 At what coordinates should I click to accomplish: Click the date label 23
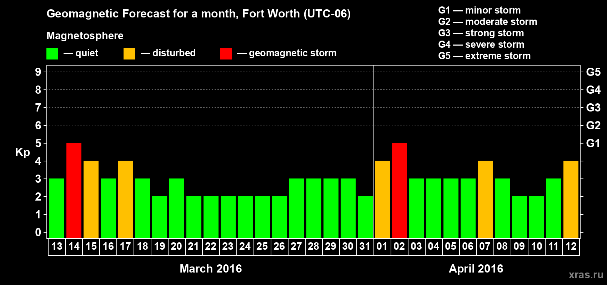[x=228, y=246]
